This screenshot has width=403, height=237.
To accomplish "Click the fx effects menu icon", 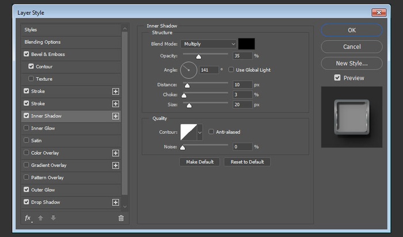I will click(28, 218).
